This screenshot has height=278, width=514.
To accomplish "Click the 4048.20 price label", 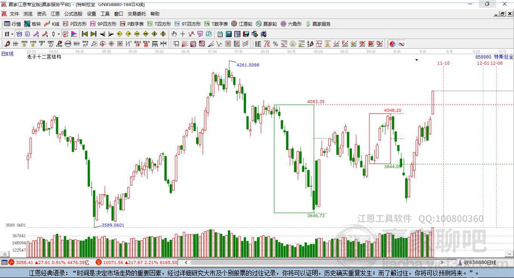I will [x=393, y=110].
